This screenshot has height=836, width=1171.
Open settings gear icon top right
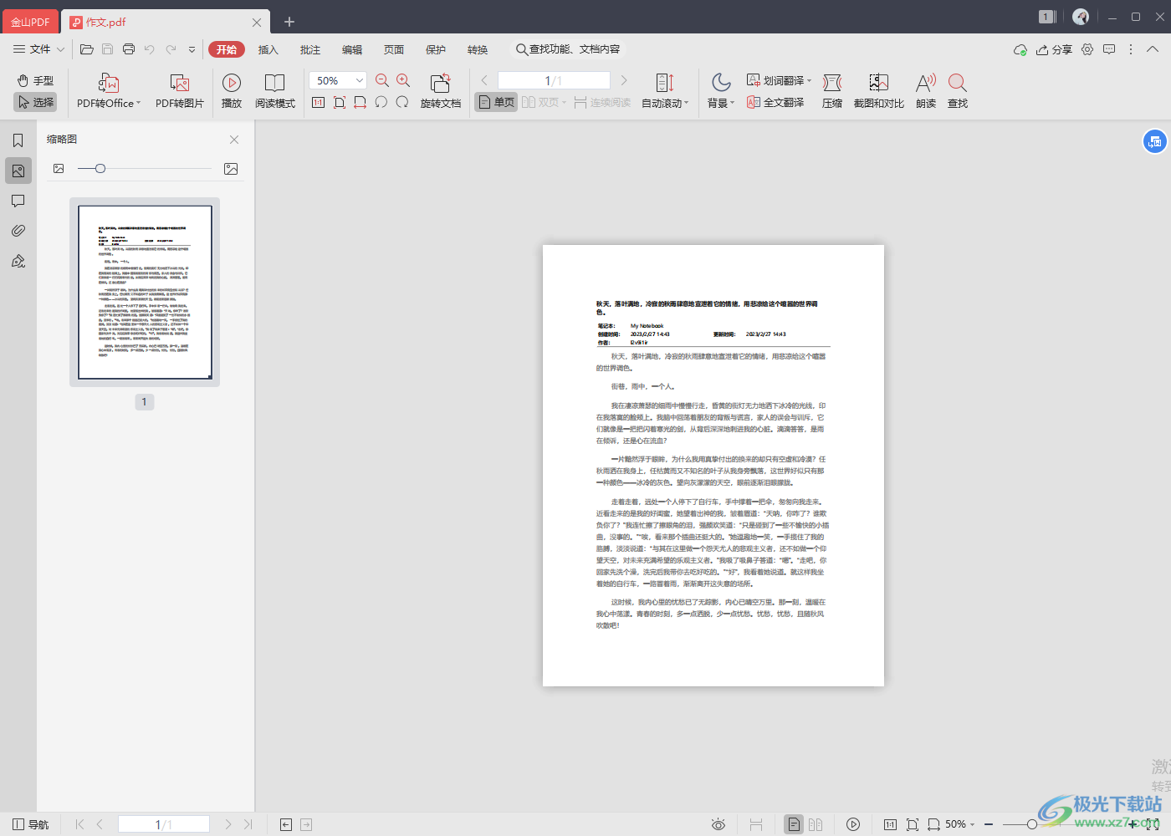(1087, 49)
